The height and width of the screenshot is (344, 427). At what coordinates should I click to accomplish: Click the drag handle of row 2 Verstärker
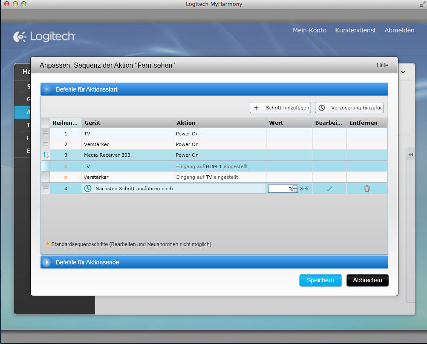point(46,144)
